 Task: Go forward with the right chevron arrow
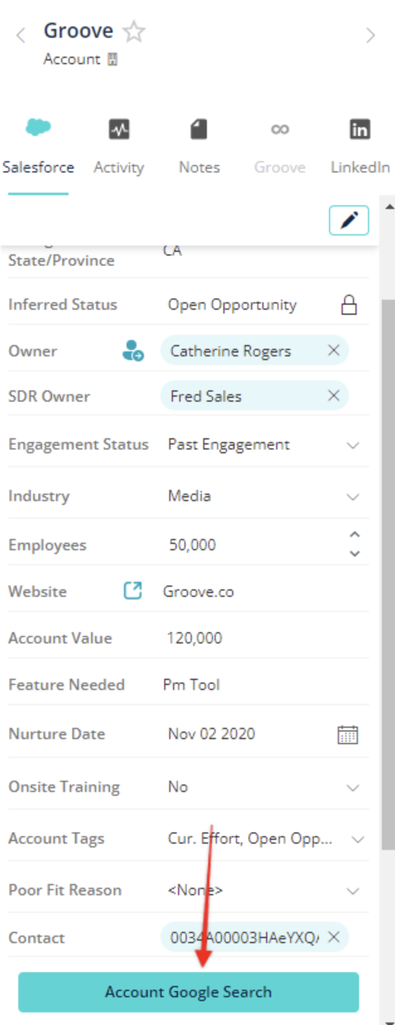pyautogui.click(x=370, y=35)
